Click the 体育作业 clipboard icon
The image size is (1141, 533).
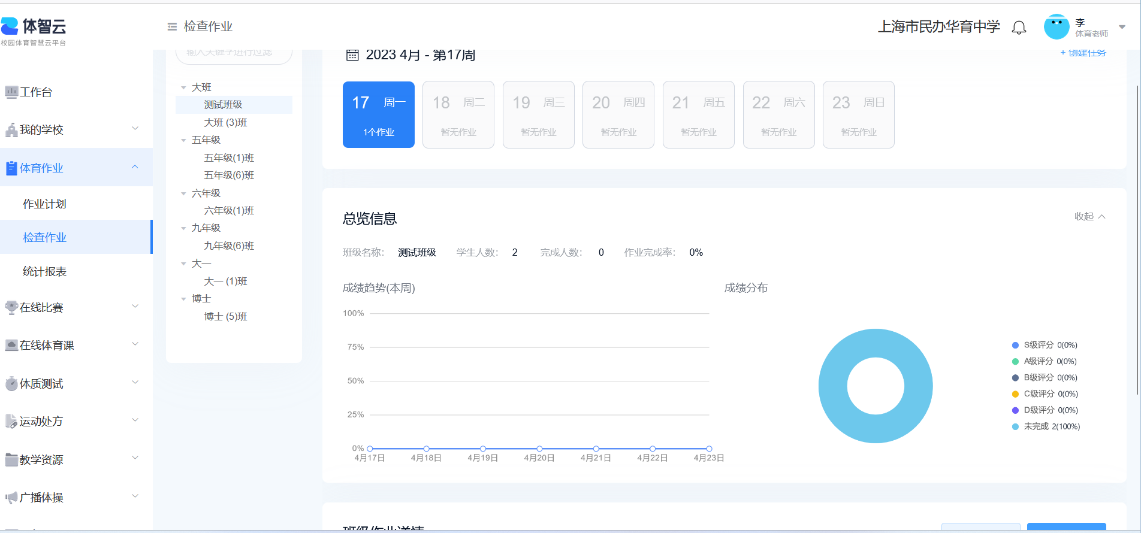click(x=11, y=168)
